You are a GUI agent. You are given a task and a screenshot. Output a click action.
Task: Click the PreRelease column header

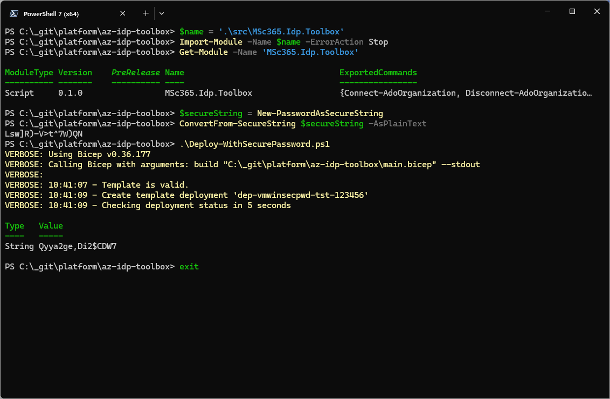tap(135, 73)
